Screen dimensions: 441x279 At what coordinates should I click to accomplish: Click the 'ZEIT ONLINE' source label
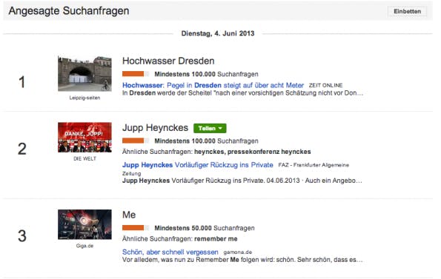[325, 85]
